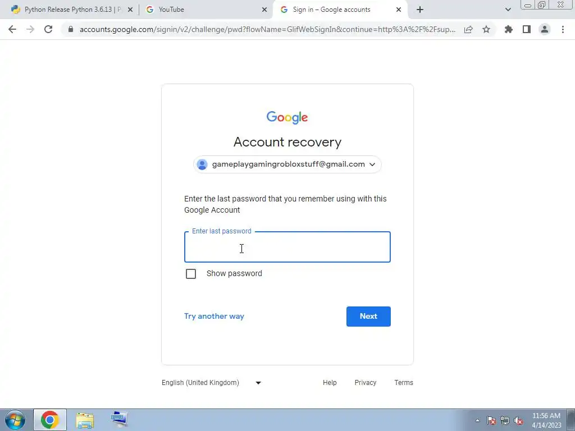
Task: Click the Chrome taskbar icon
Action: click(x=50, y=420)
